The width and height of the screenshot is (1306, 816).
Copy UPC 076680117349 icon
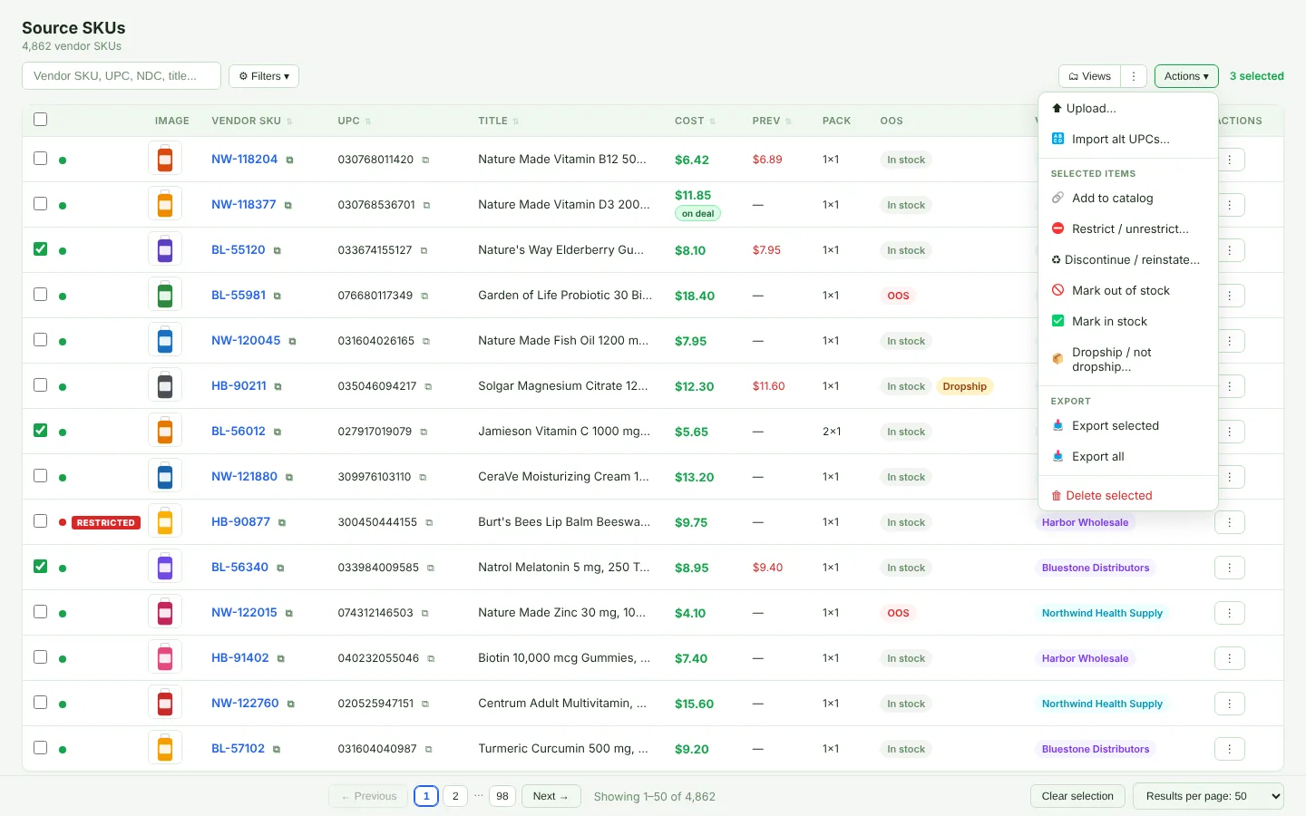(424, 296)
